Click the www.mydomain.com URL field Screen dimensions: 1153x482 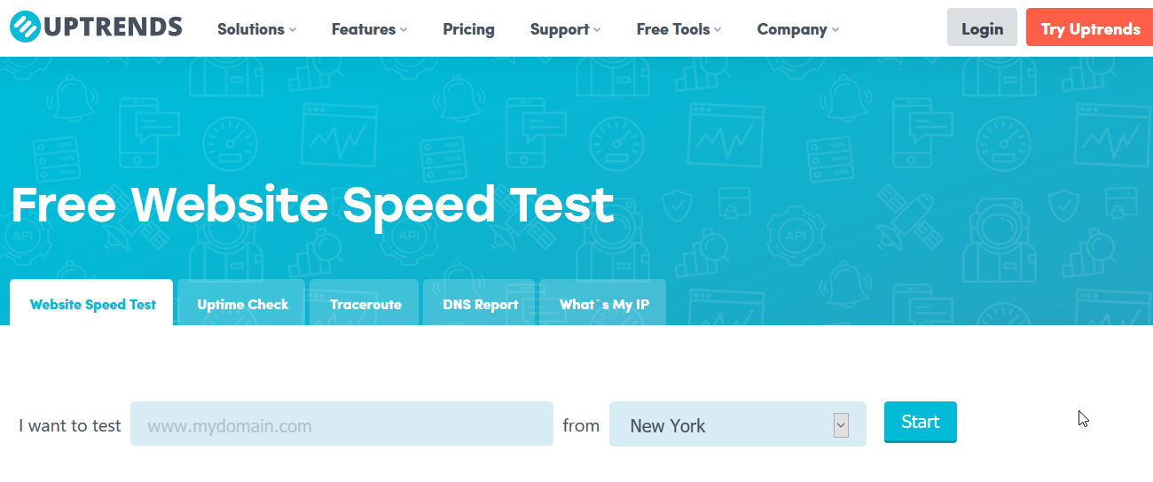point(341,424)
